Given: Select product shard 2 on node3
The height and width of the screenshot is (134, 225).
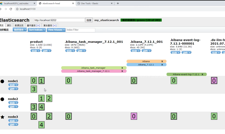Looking at the screenshot, I should pos(49,116).
